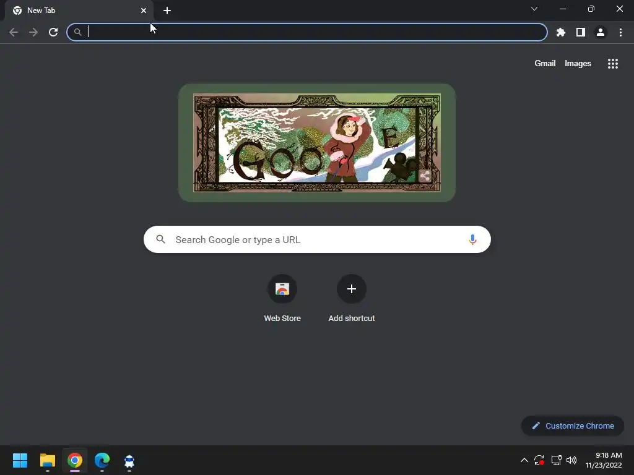Image resolution: width=634 pixels, height=475 pixels.
Task: Open network status tray icon
Action: [x=557, y=460]
